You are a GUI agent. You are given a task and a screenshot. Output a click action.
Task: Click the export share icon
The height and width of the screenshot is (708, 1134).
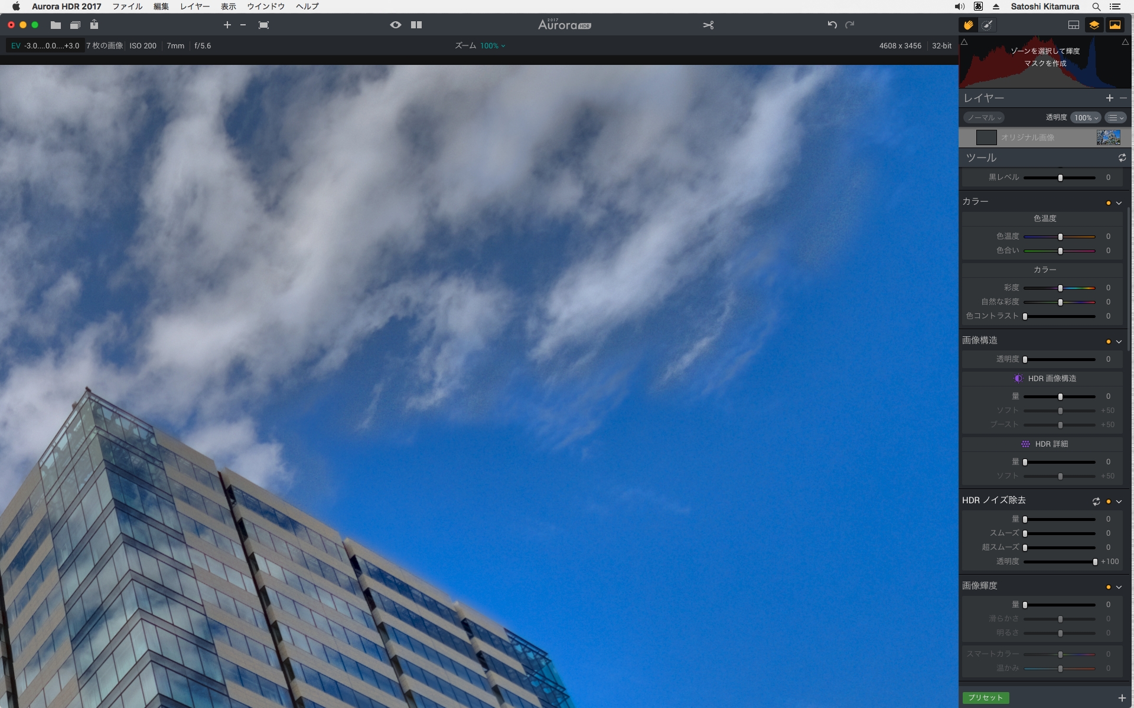94,25
